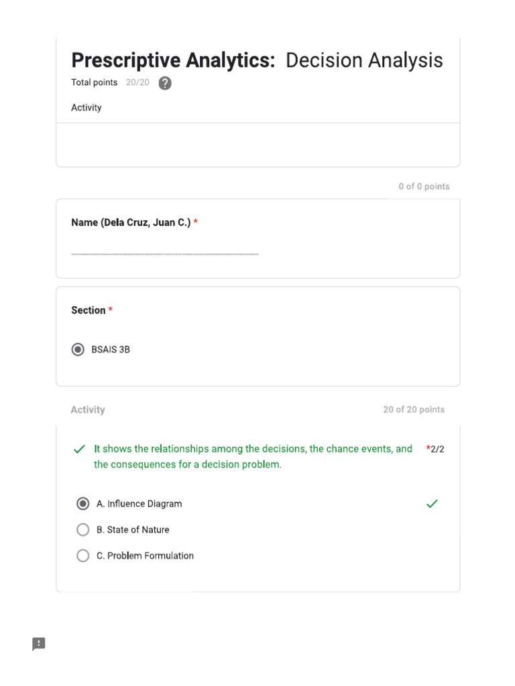Click the green checkmark beside Influence Diagram
This screenshot has height=686, width=515.
coord(432,504)
